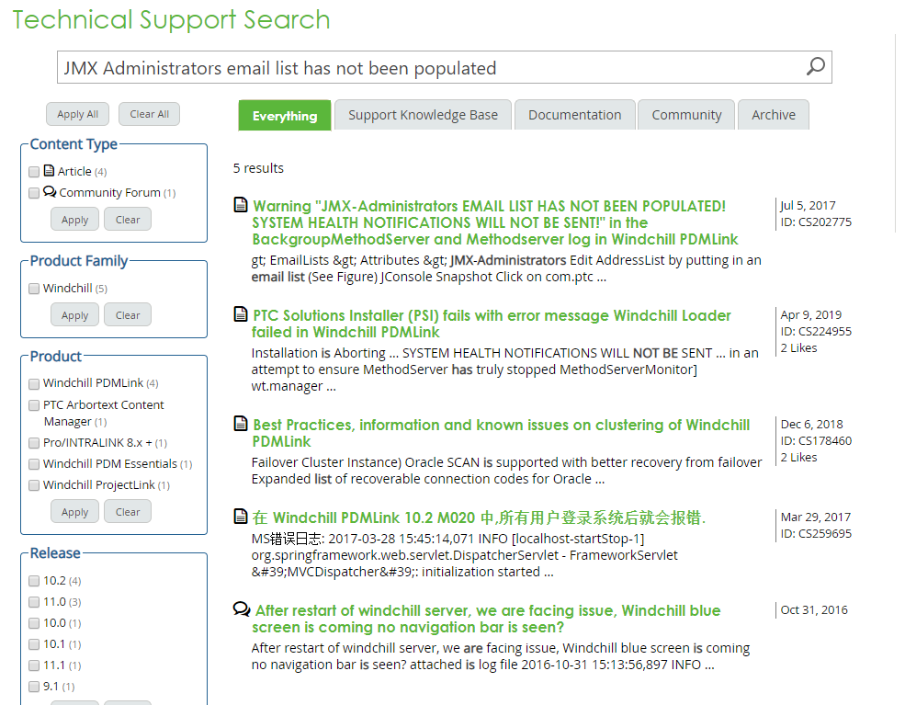Tick the Windchill product family checkbox
The image size is (905, 705).
[x=34, y=289]
